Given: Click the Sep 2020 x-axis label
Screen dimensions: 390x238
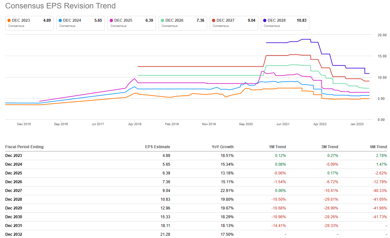Looking at the screenshot, I should coord(246,124).
